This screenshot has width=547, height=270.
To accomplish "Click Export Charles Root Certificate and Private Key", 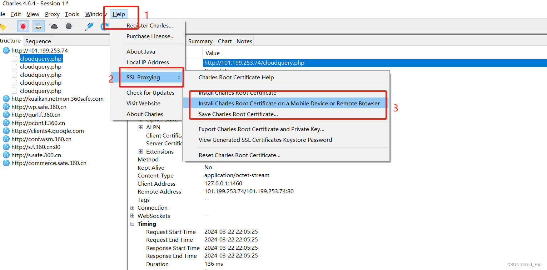I will (x=286, y=129).
